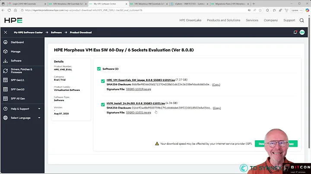Viewport: 311px width, 174px height.
Task: Click the green Download button
Action: click(260, 144)
